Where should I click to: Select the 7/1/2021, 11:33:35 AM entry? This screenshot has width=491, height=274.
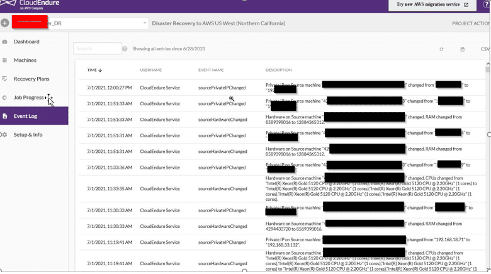point(282,189)
